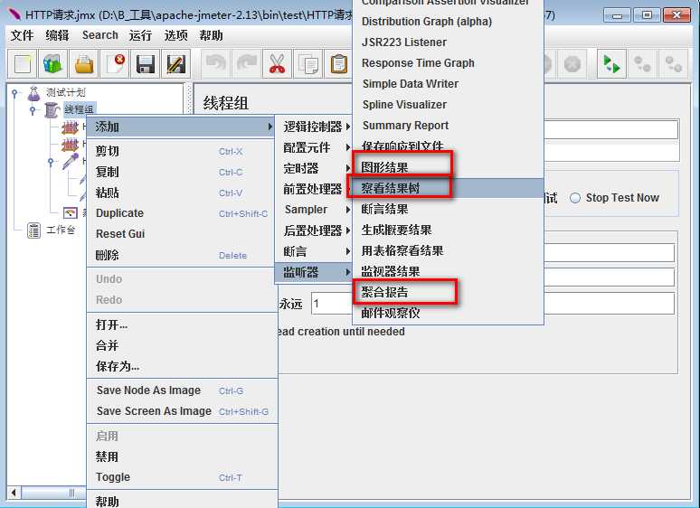Screen dimensions: 700x508
Task: Open the 运行 menu
Action: coord(140,35)
